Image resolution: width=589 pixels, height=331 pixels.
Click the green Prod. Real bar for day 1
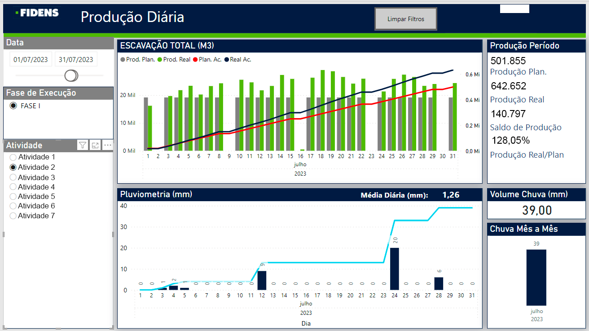pos(150,128)
